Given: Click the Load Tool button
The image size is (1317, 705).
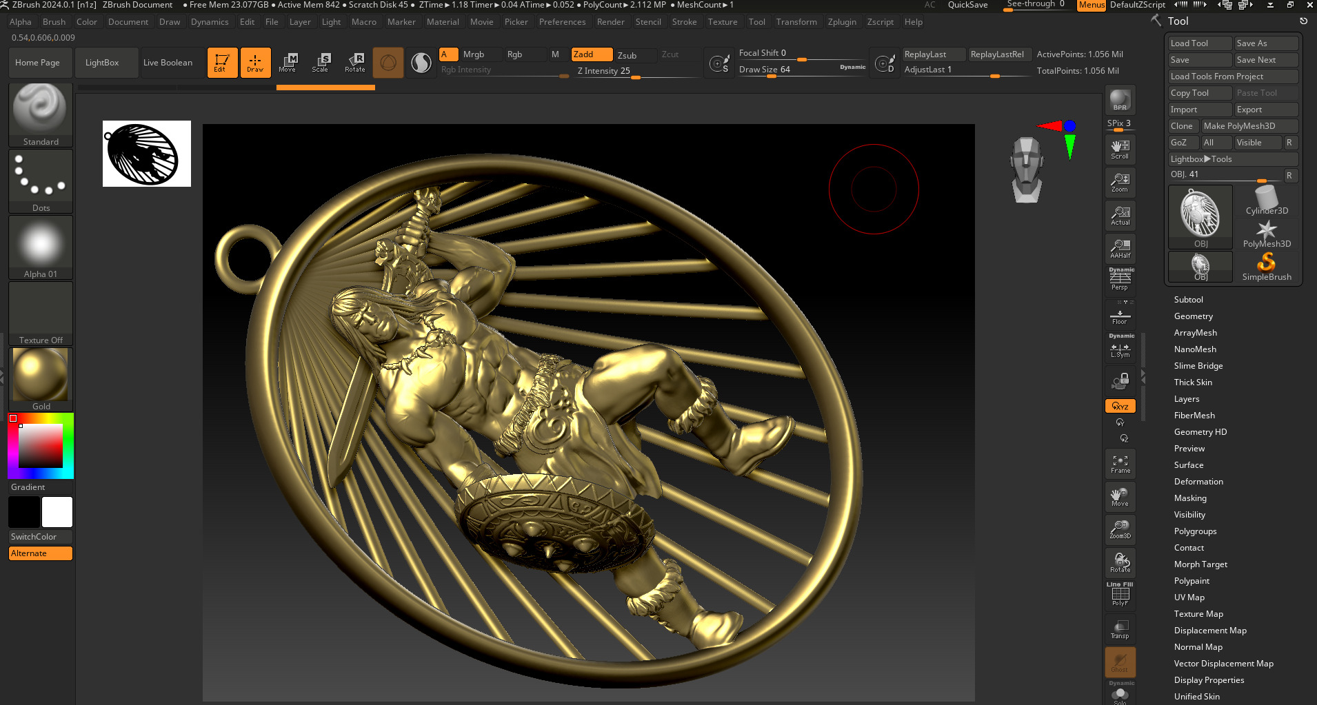Looking at the screenshot, I should point(1200,43).
